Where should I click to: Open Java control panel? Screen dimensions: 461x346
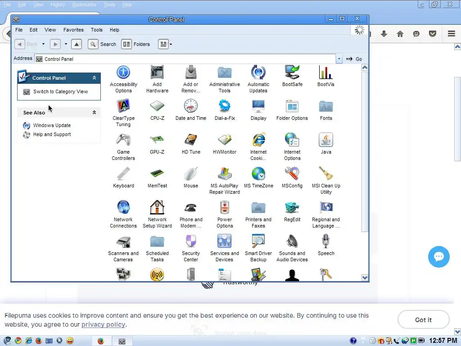pos(326,144)
